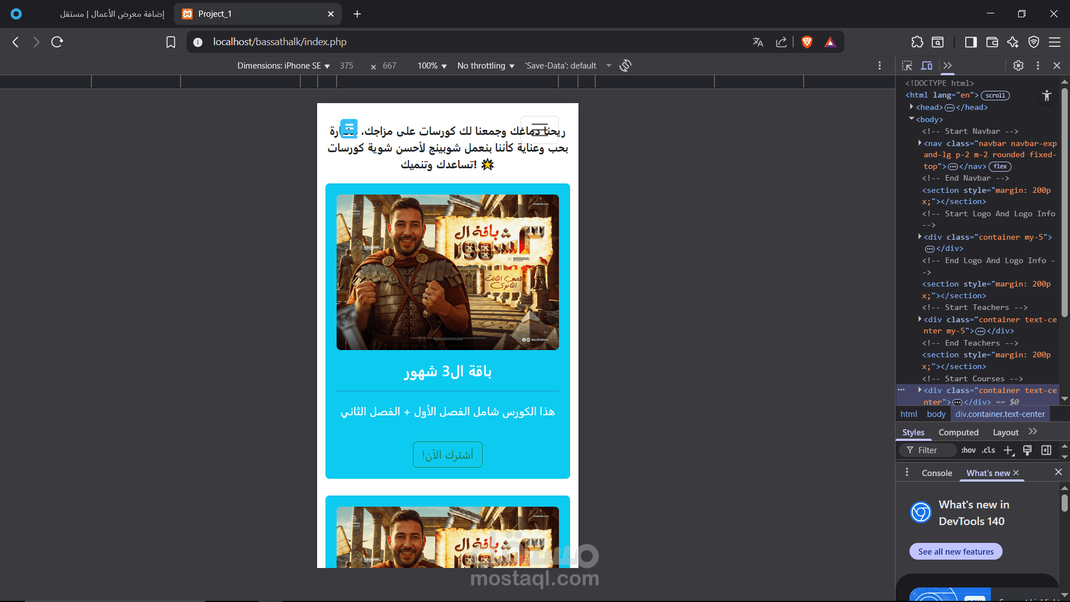Open the 100% zoom dropdown

[x=432, y=66]
